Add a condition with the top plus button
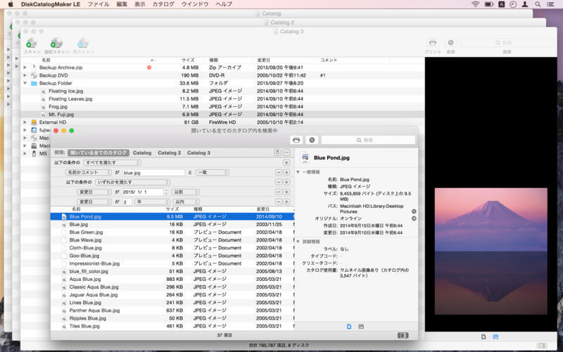 [286, 162]
